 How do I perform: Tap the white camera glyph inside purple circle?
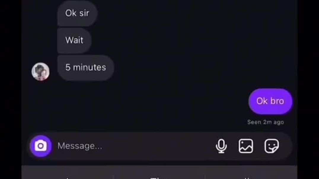pos(41,146)
